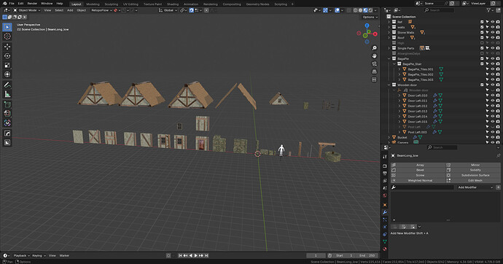Screen dimensions: 503x264
Task: Open the File menu
Action: (12, 4)
